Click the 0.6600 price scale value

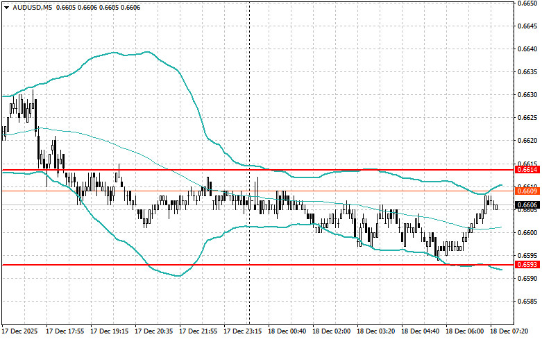click(527, 232)
